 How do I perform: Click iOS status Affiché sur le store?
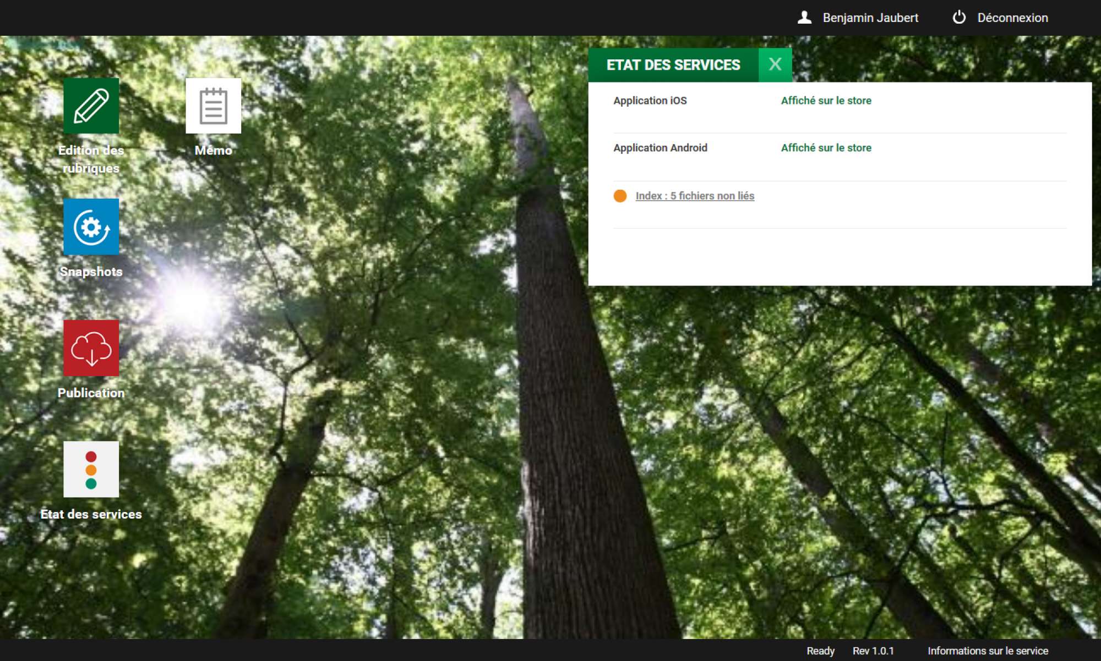(826, 101)
